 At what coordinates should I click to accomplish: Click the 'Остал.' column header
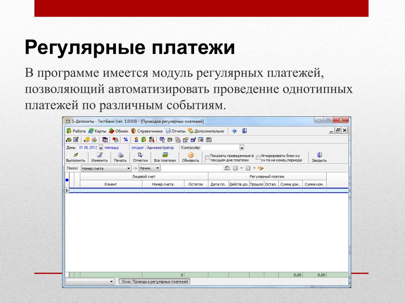coord(271,184)
